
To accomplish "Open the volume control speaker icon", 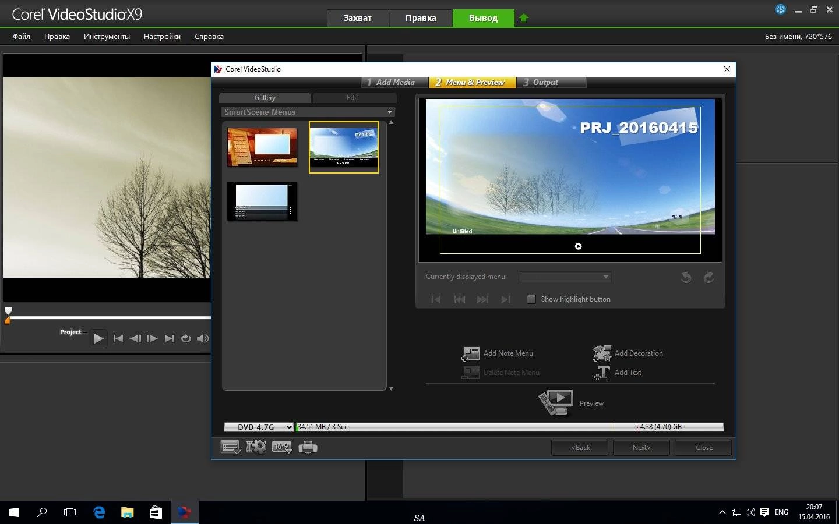I will tap(203, 338).
